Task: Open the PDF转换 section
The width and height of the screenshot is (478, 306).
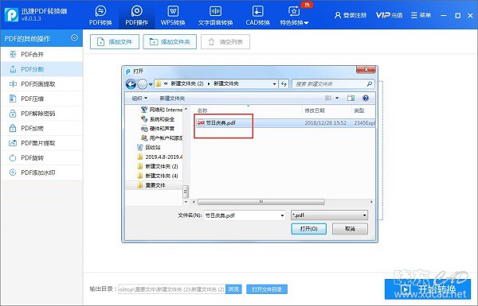Action: [100, 15]
